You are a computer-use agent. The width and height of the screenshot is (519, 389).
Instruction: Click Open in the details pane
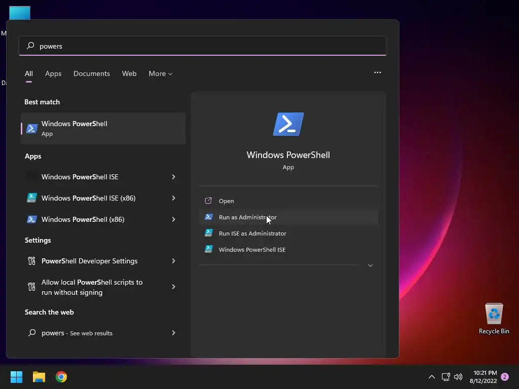(x=288, y=201)
